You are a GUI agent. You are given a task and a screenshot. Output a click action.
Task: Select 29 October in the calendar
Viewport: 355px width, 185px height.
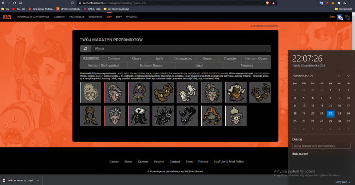(330, 121)
